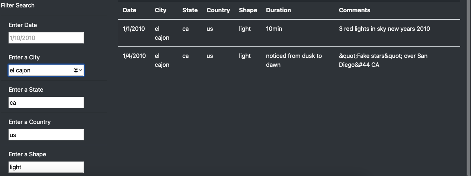Viewport: 471px width, 176px height.
Task: Select the Shape column header
Action: pyautogui.click(x=248, y=10)
